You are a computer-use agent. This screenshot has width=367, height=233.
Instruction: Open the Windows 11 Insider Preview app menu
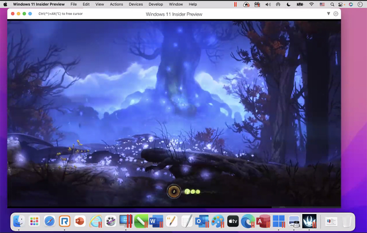39,4
